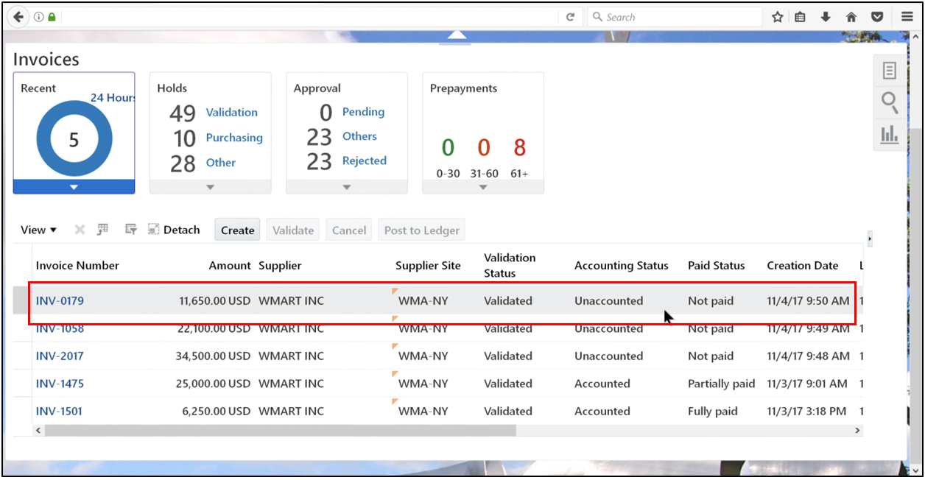Expand the Holds infotile dropdown arrow
Image resolution: width=925 pixels, height=480 pixels.
click(x=210, y=186)
